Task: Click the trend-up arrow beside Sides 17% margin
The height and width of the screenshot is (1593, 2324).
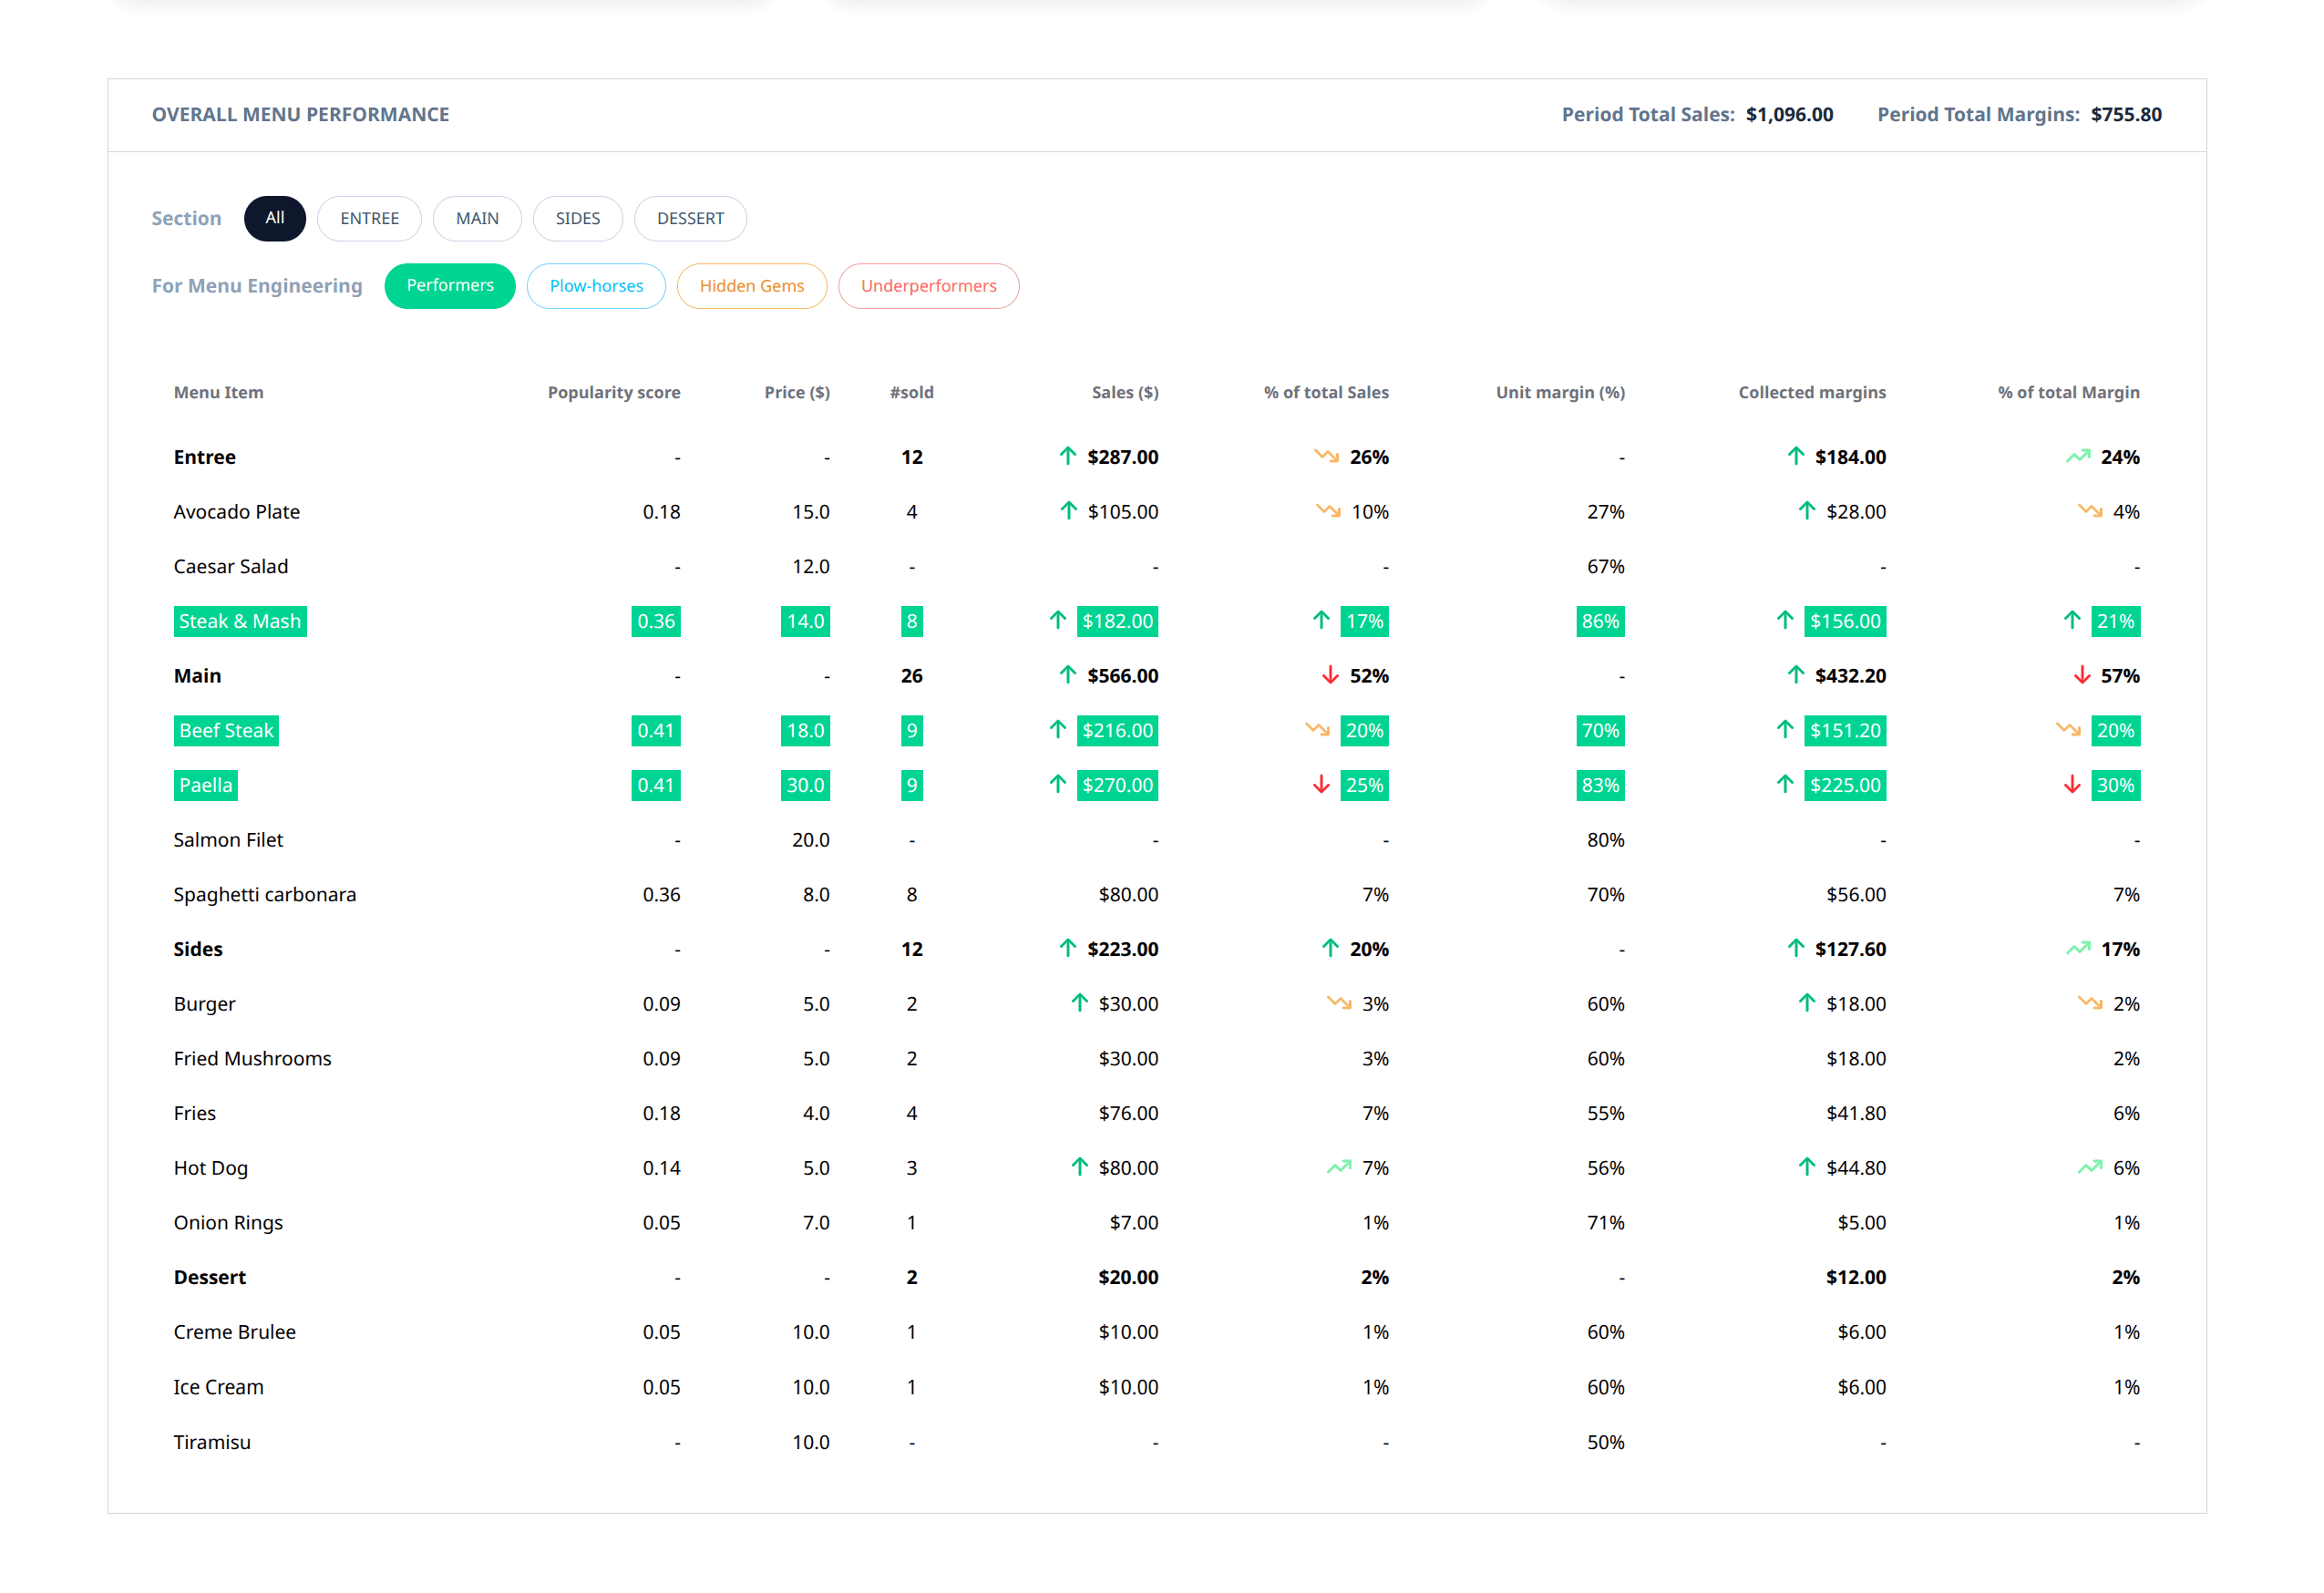Action: 2078,949
